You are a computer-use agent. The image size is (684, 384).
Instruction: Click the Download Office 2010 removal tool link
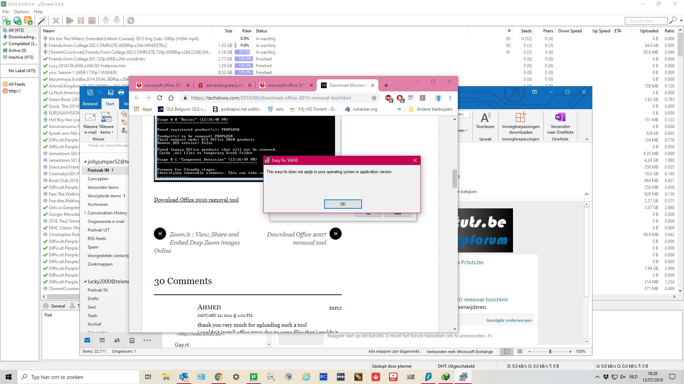point(196,200)
